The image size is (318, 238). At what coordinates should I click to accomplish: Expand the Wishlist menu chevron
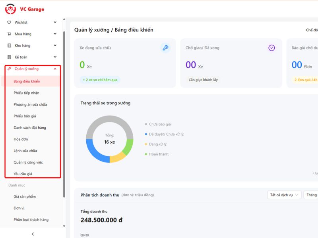tap(55, 22)
